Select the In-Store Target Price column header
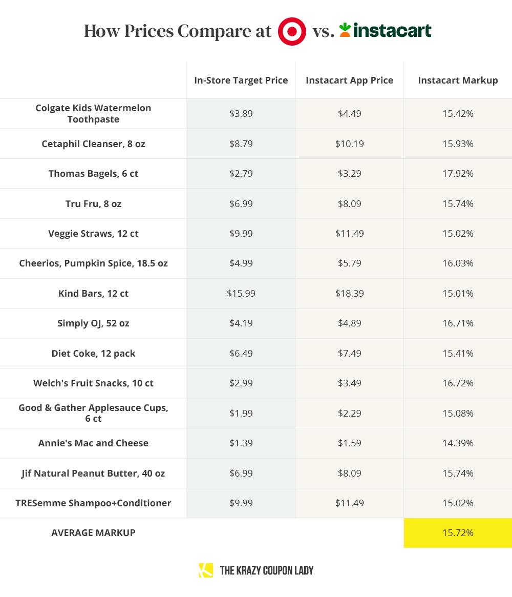 pos(241,80)
